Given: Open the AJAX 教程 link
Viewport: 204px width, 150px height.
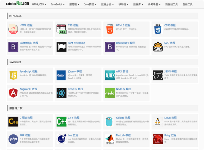Looking at the screenshot, I should pyautogui.click(x=122, y=71).
